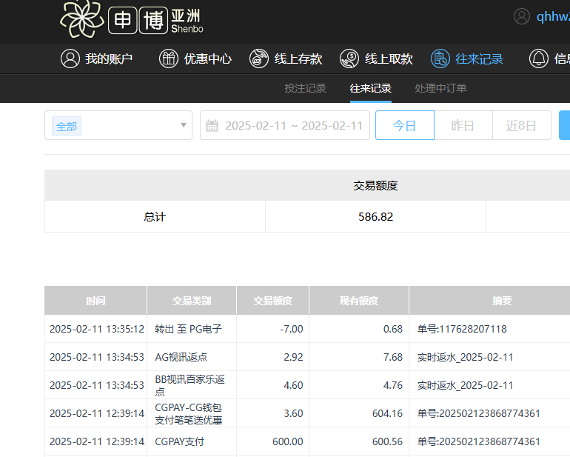Viewport: 570px width, 457px height.
Task: Click the 线上存款 deposit icon
Action: pyautogui.click(x=259, y=59)
